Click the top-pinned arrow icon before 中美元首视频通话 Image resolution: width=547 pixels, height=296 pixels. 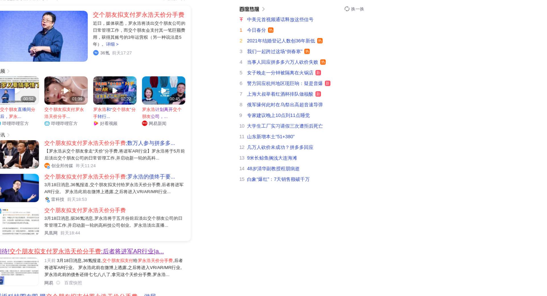241,20
